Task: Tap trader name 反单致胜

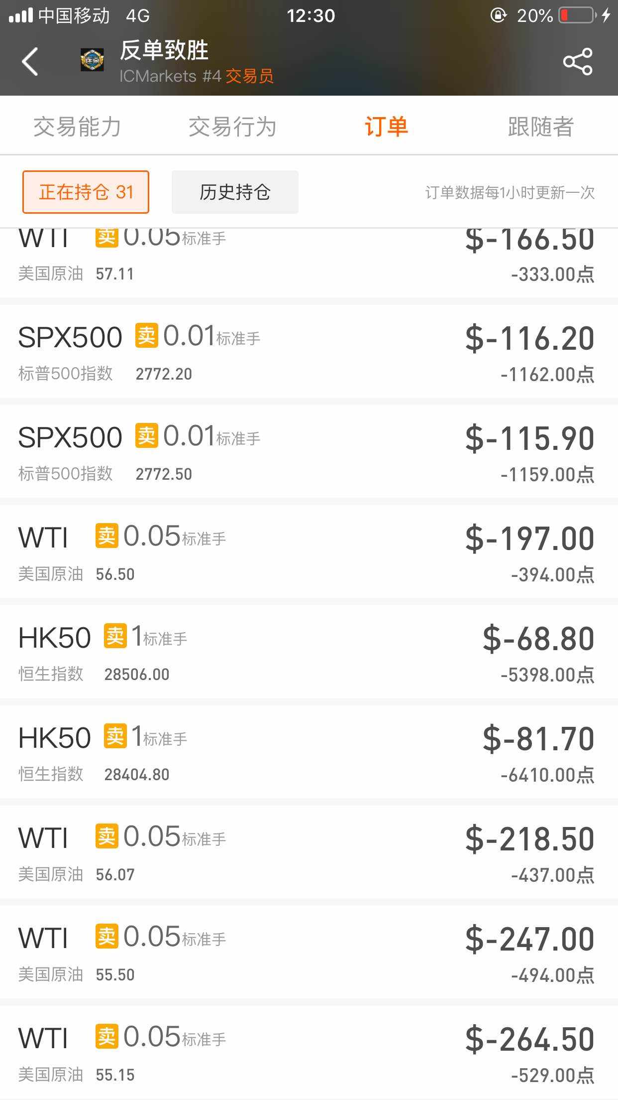Action: (x=164, y=50)
